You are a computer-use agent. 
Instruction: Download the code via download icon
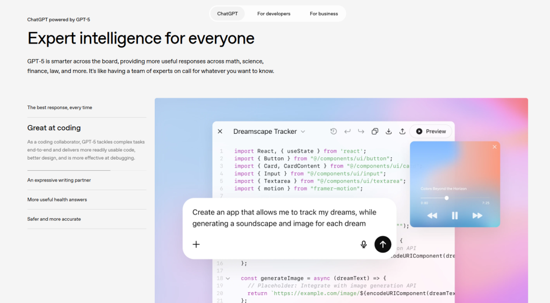coord(389,131)
